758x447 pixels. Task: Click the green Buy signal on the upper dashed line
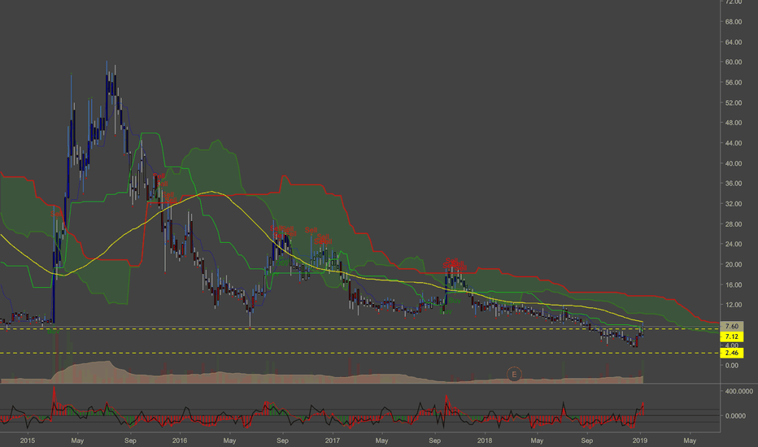coord(53,332)
